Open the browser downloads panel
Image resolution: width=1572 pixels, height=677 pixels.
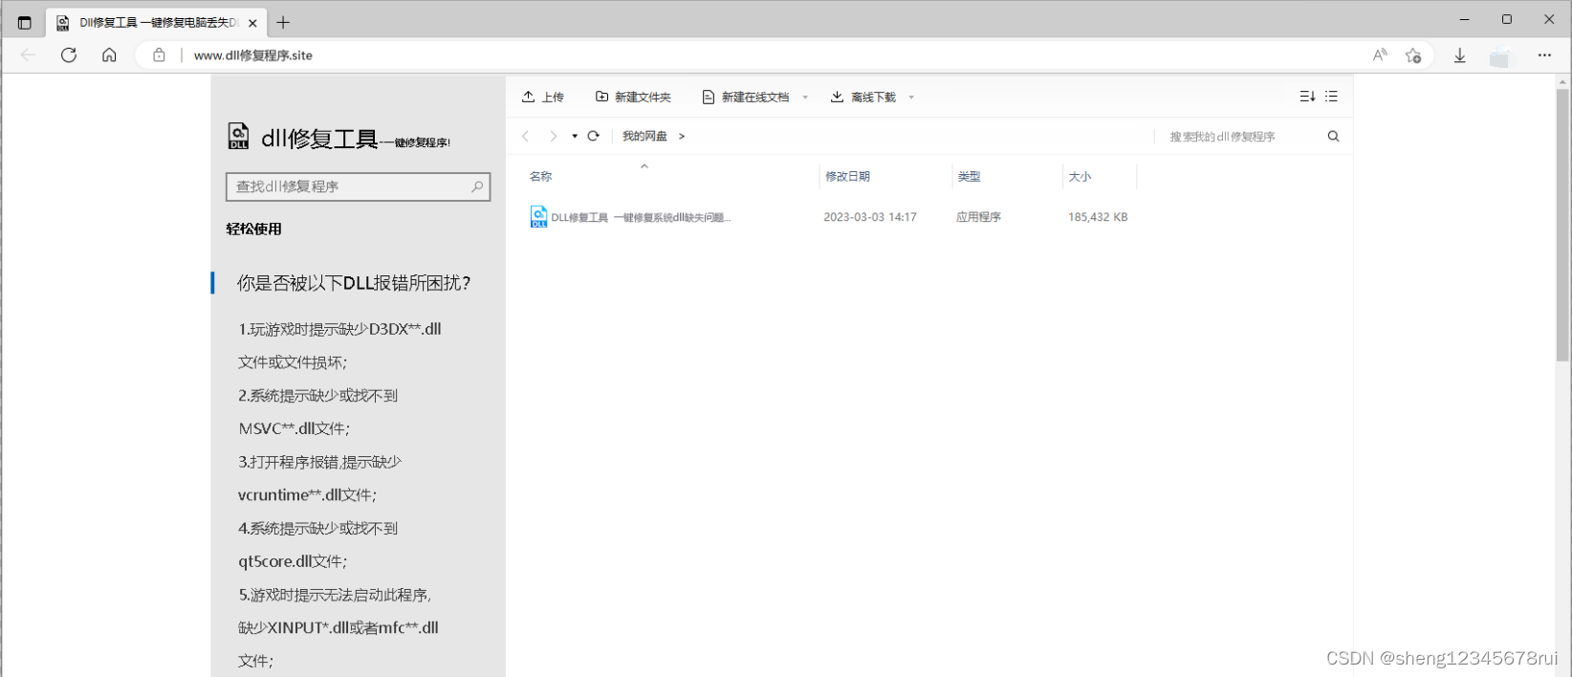(x=1460, y=55)
